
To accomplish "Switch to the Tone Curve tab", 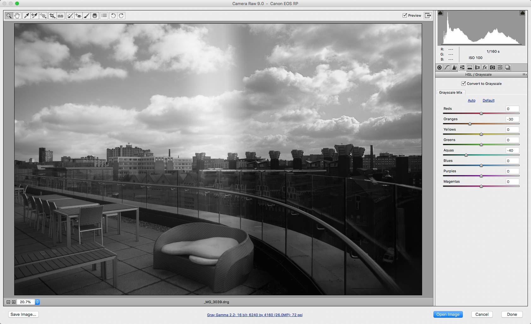I will tap(447, 67).
